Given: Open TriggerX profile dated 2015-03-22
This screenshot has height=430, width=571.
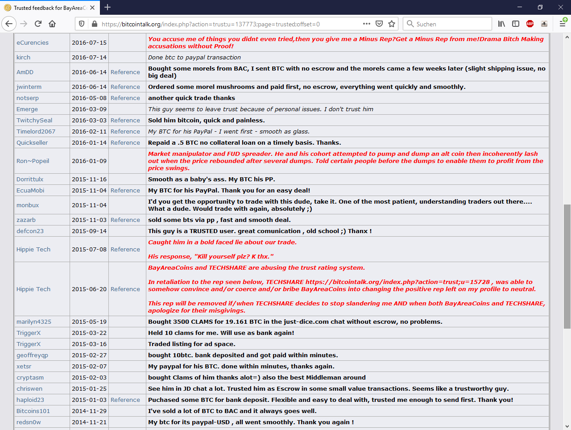Looking at the screenshot, I should (29, 333).
